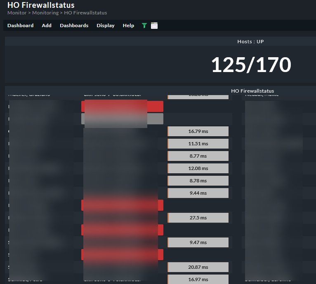The width and height of the screenshot is (316, 284).
Task: Click the Hosts : UP dashlet title
Action: point(250,42)
